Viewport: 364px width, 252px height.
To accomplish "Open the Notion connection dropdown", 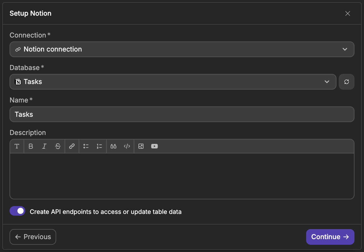I will pos(182,49).
